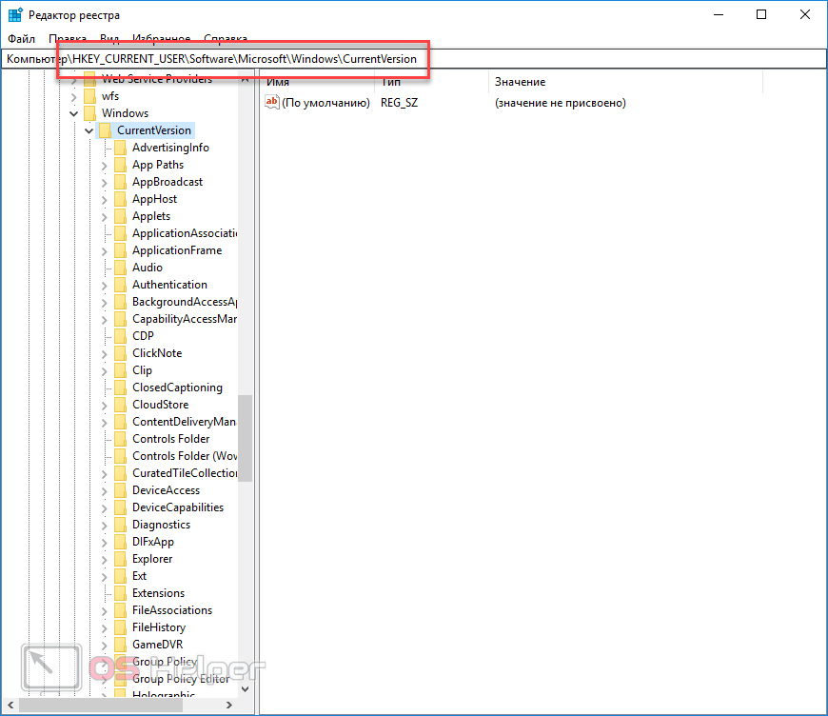Click the AdvertisingInfo folder icon

point(120,148)
